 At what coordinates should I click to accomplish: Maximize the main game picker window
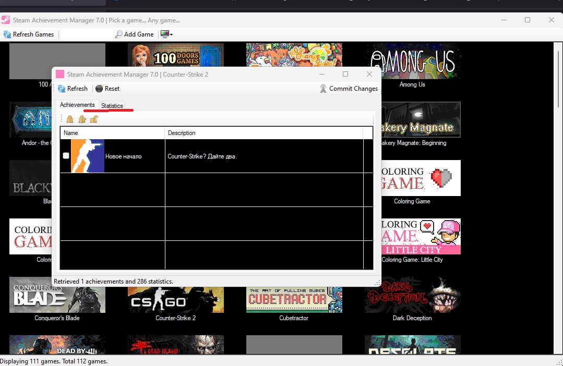click(528, 20)
